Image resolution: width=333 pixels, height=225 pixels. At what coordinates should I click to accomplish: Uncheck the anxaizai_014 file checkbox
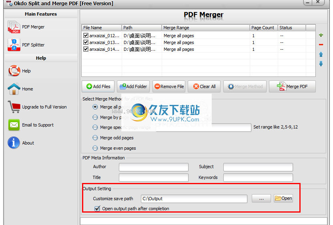pos(86,49)
